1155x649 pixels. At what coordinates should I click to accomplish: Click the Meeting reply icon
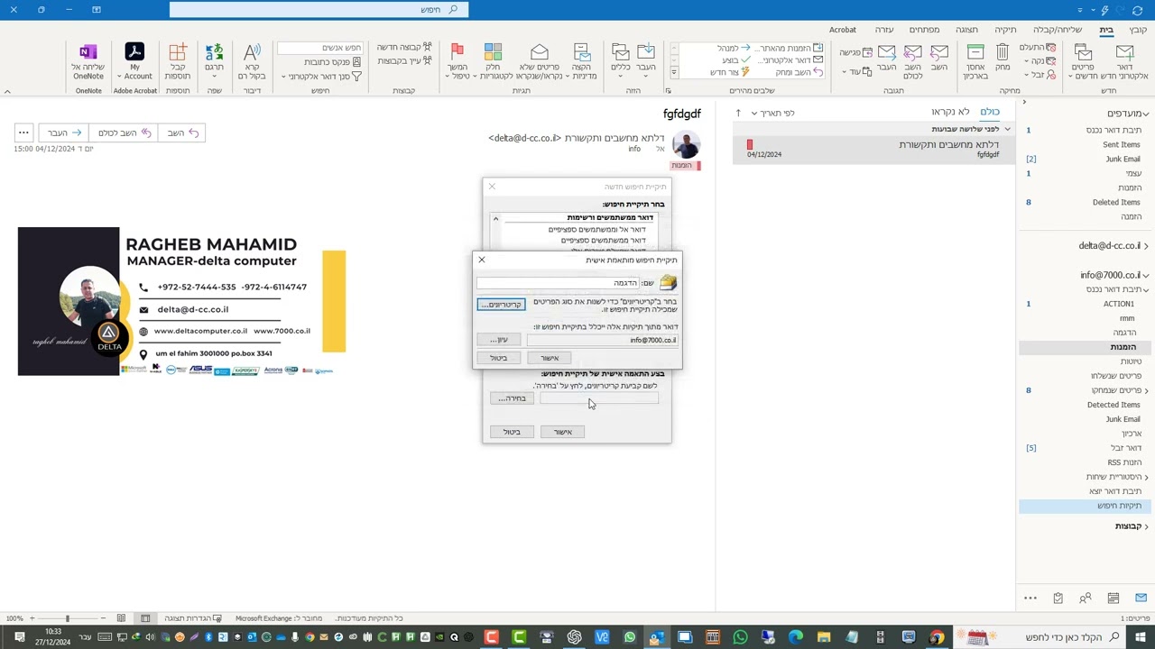pyautogui.click(x=867, y=52)
